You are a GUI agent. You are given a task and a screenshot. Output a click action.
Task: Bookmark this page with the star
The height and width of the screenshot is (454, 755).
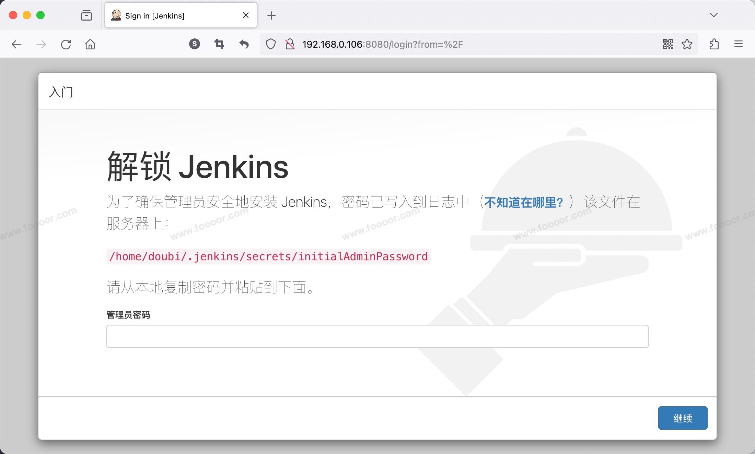pos(687,44)
